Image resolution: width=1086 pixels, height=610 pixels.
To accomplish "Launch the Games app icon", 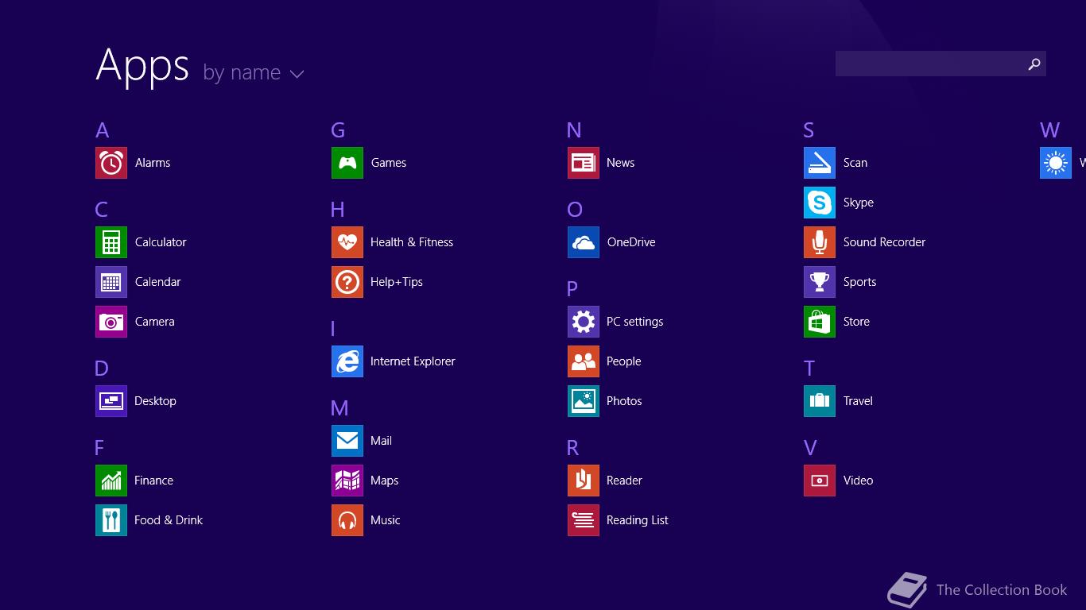I will [347, 163].
